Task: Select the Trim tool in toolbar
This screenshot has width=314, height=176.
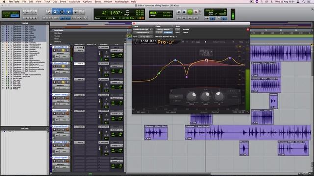Action: tap(55, 12)
